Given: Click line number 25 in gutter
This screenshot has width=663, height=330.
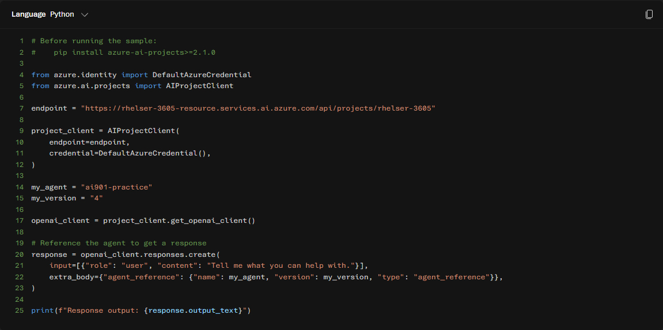Looking at the screenshot, I should (x=19, y=310).
